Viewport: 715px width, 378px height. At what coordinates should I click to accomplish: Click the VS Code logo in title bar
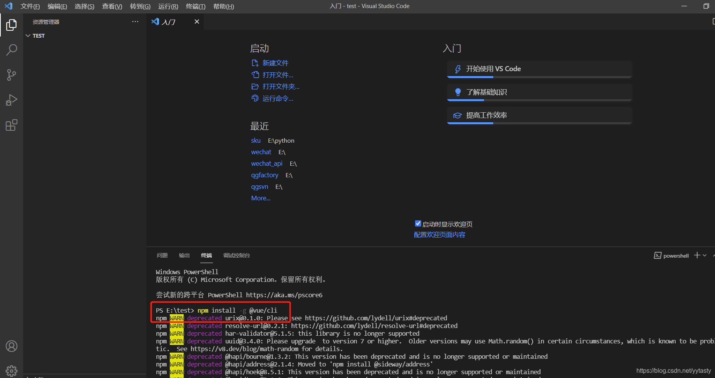coord(8,6)
